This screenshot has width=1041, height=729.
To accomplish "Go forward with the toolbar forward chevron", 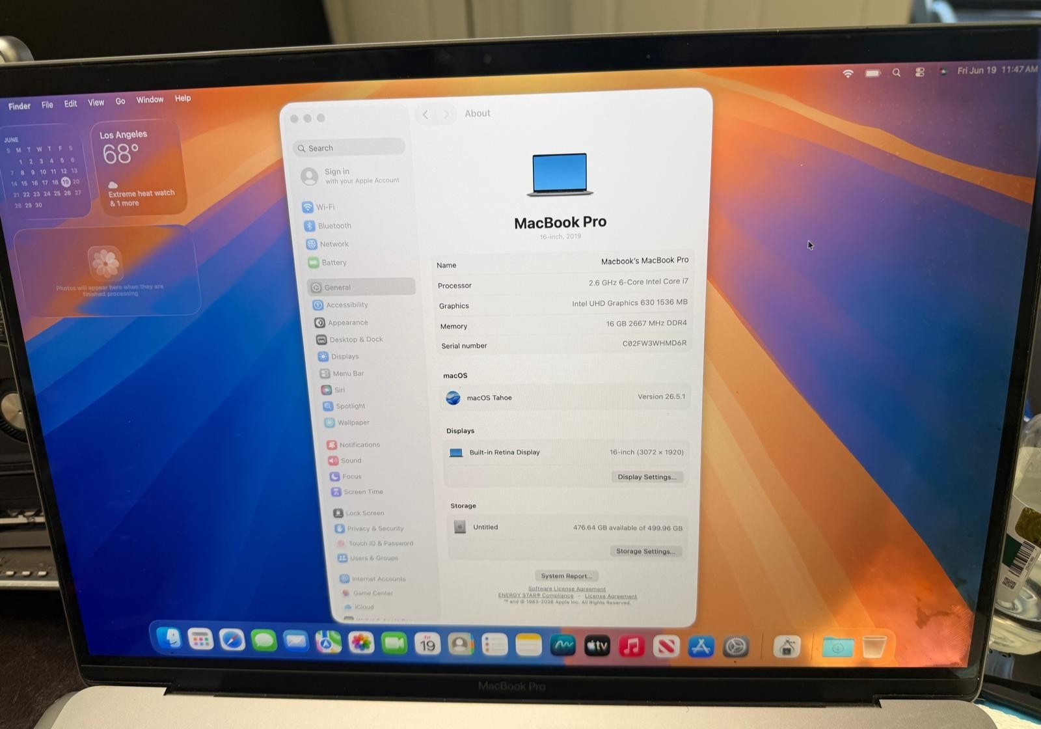I will pos(446,114).
